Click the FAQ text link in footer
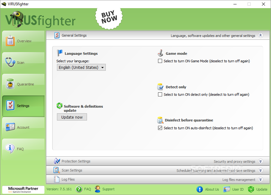 (87, 189)
